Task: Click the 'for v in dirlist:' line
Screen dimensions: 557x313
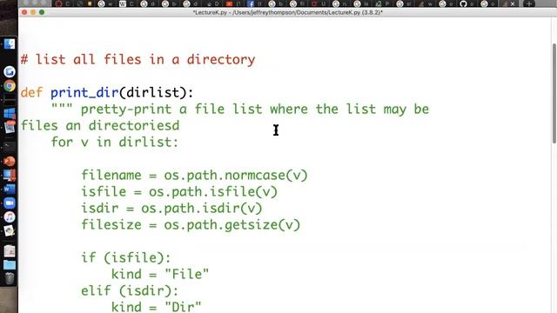Action: tap(114, 142)
